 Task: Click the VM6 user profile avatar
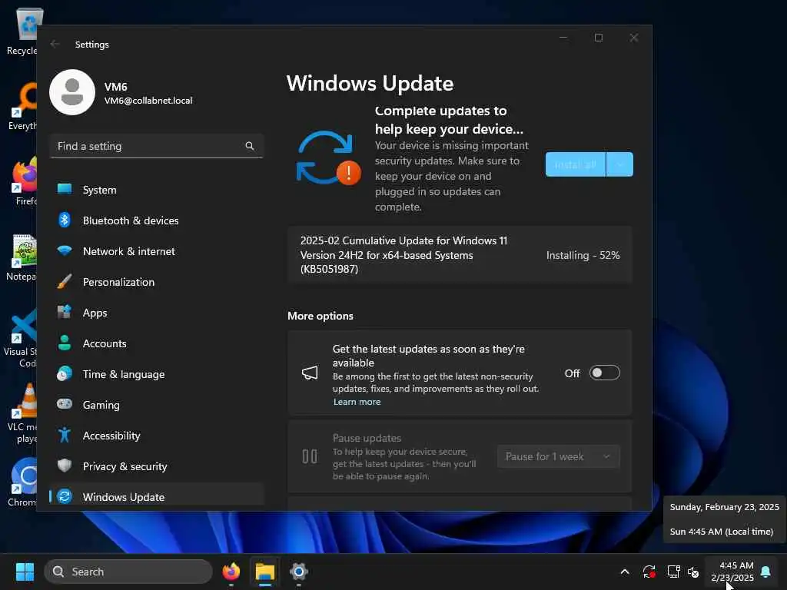pyautogui.click(x=72, y=92)
